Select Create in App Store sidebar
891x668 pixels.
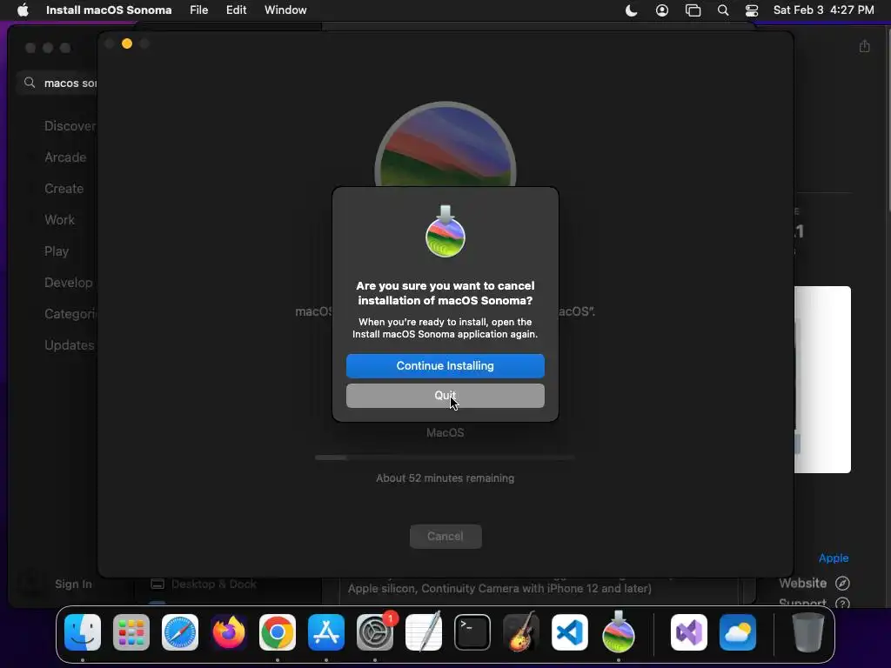64,189
